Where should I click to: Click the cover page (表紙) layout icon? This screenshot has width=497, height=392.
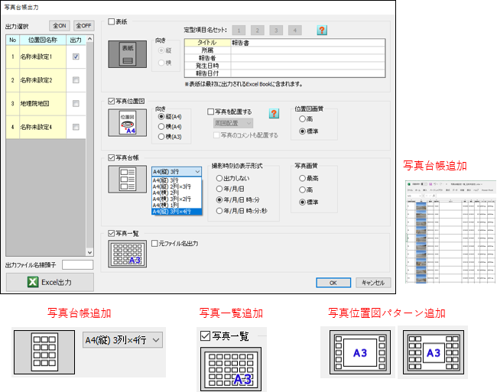click(x=128, y=54)
